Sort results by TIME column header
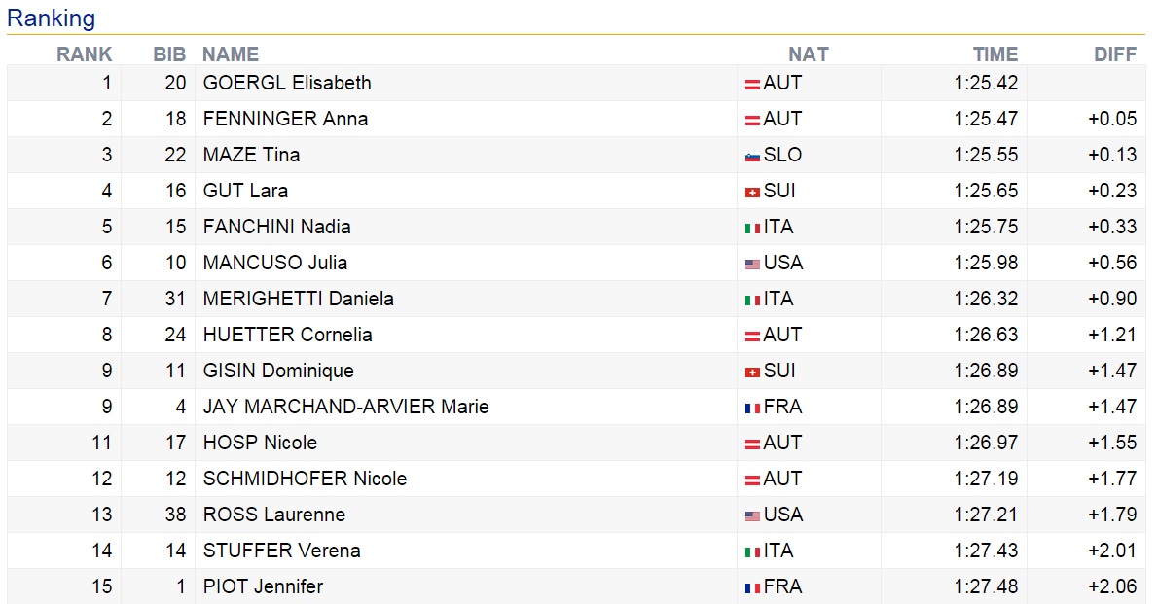Image resolution: width=1157 pixels, height=604 pixels. point(994,54)
